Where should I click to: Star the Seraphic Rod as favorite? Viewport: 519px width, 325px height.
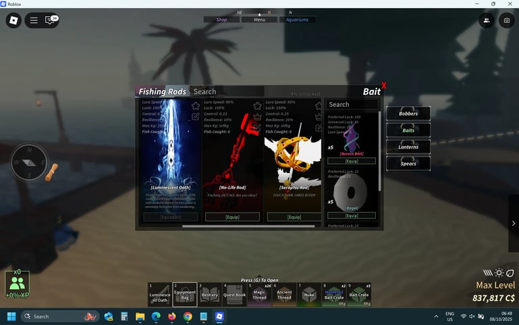pyautogui.click(x=319, y=106)
